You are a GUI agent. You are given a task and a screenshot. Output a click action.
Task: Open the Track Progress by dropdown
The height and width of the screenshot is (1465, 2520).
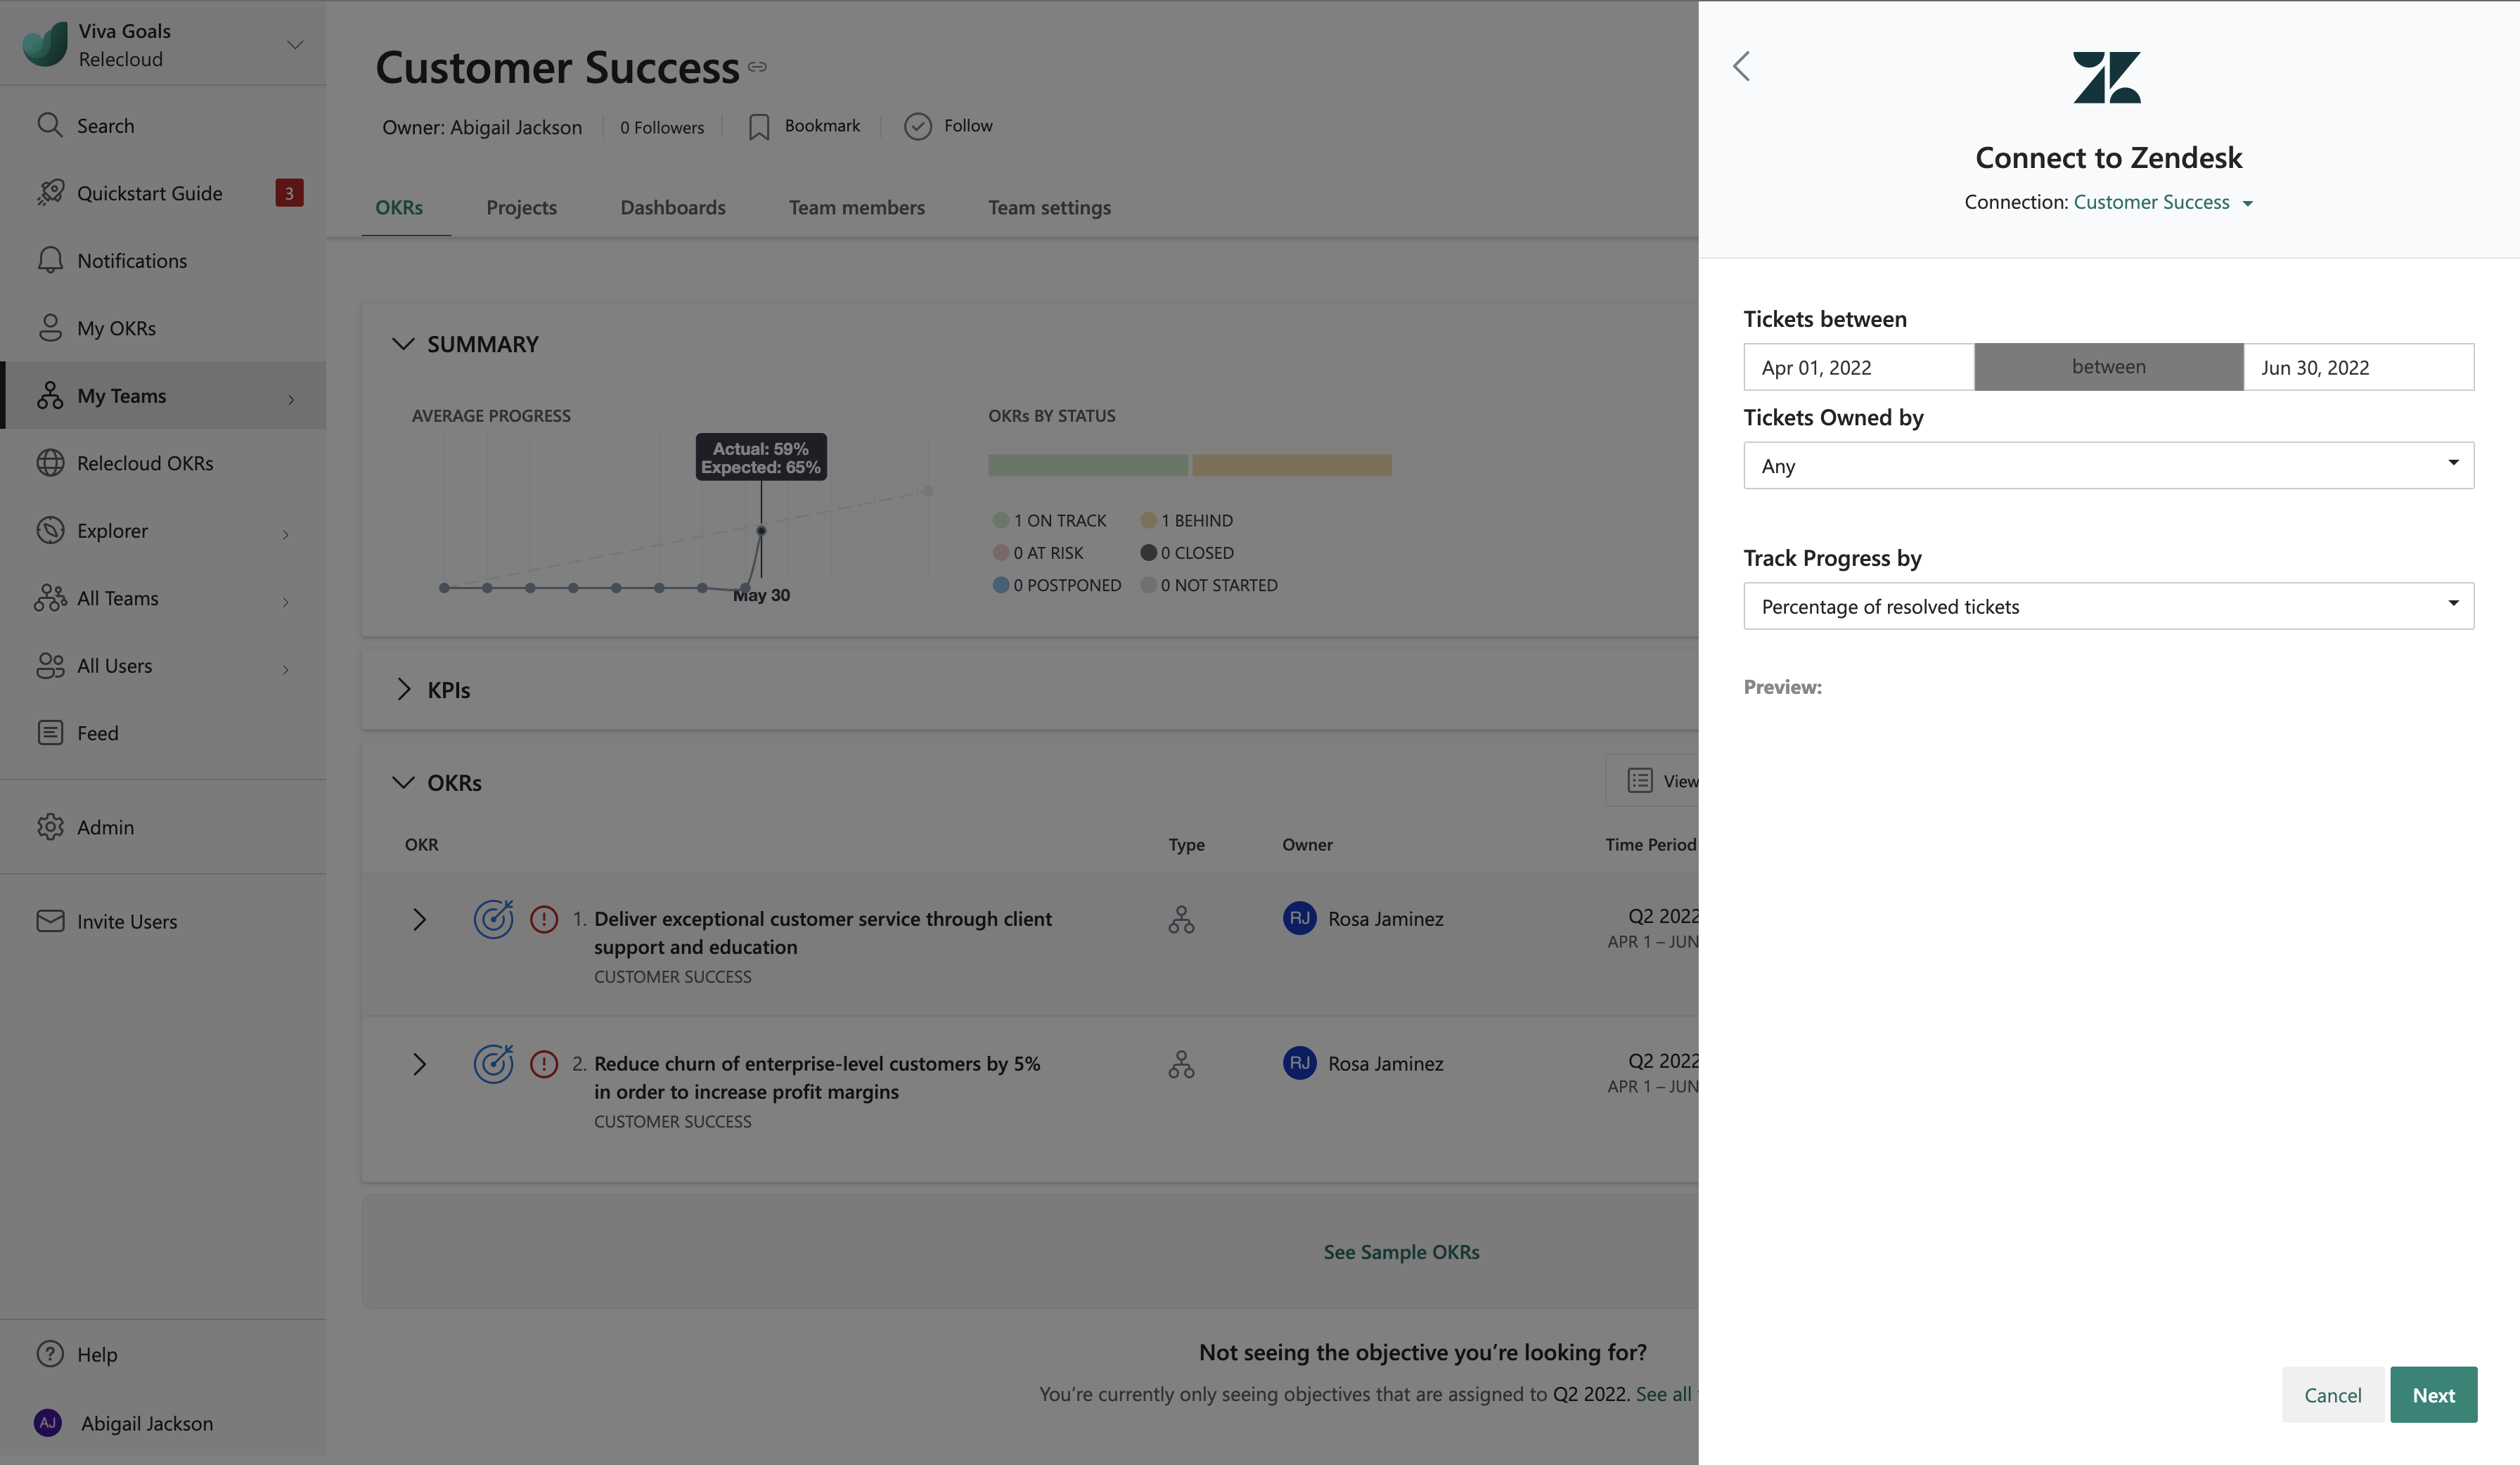2109,606
